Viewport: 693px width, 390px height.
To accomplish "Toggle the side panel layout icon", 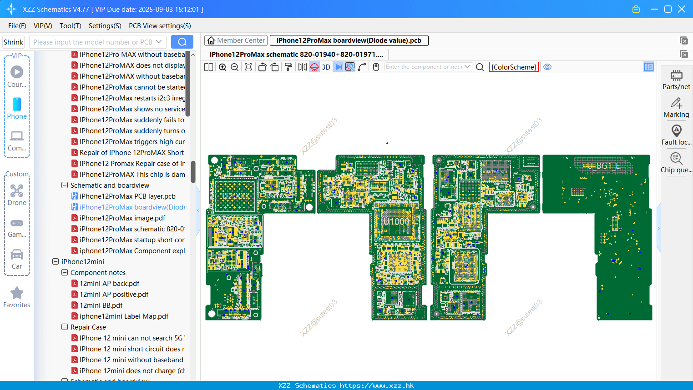I will [649, 67].
